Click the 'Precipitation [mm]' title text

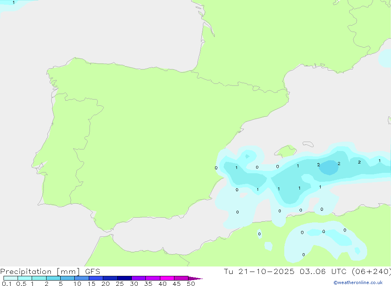[40, 272]
